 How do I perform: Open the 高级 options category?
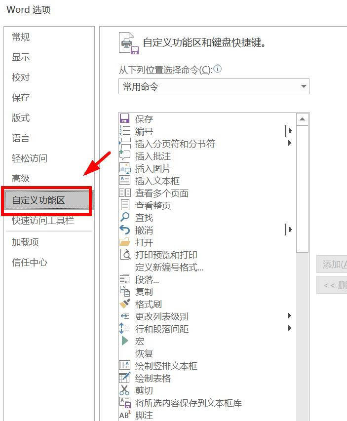click(x=21, y=178)
